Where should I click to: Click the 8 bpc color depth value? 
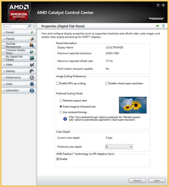109,138
